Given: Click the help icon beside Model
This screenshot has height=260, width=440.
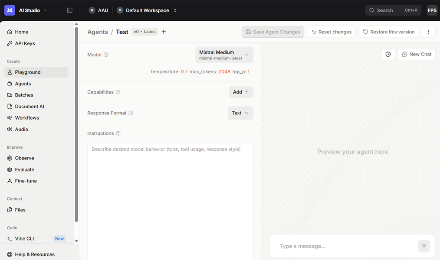Looking at the screenshot, I should pos(106,55).
